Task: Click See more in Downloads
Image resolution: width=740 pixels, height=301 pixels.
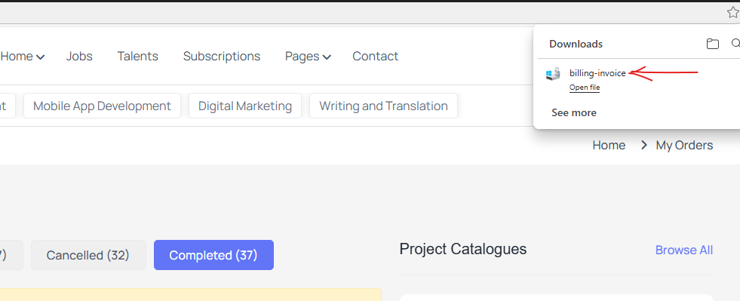Action: (574, 112)
